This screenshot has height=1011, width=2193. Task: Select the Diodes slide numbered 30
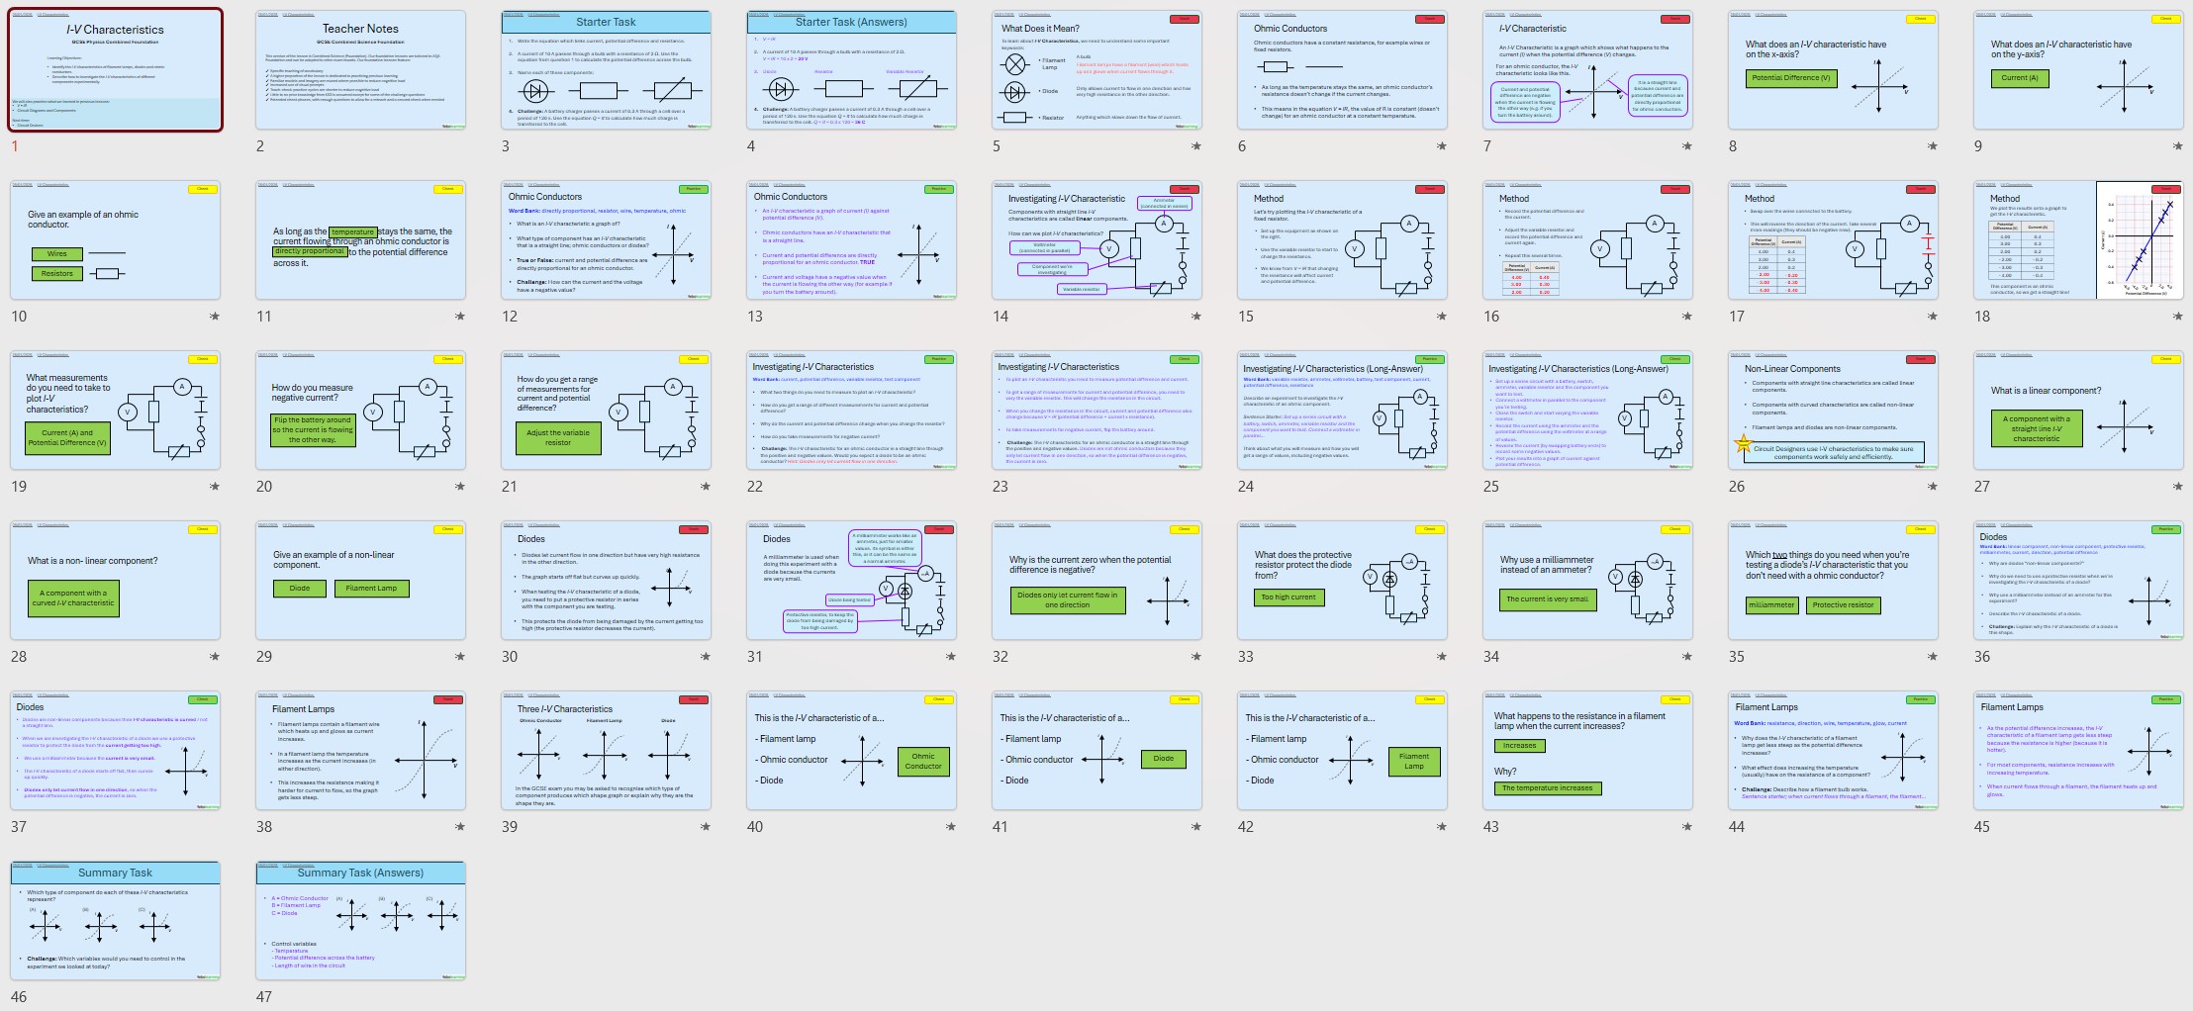click(606, 581)
